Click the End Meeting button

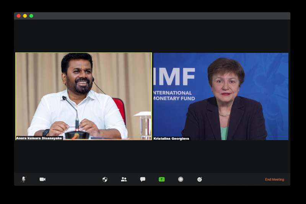point(274,180)
